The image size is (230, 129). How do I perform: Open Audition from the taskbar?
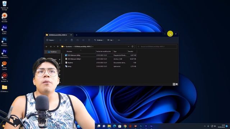151,126
